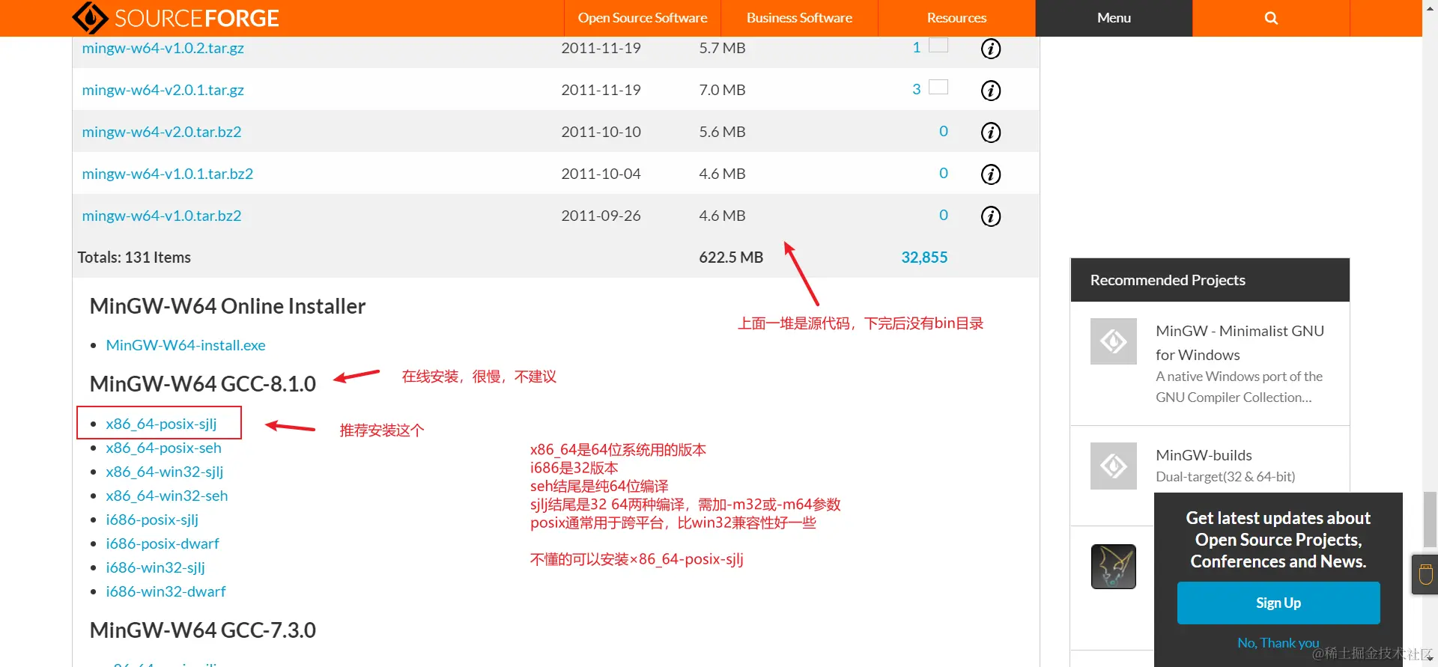This screenshot has height=667, width=1438.
Task: Open MinGW - Minimalist GNU for Windows
Action: pos(1240,343)
